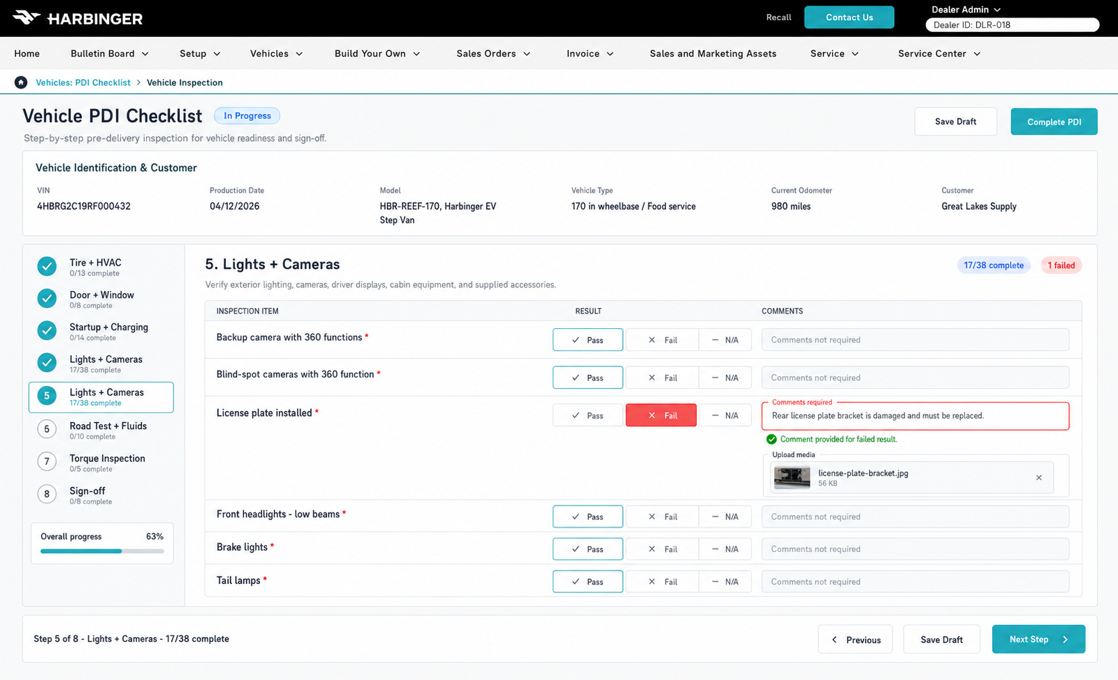Set Backup camera with 360 functions to N/A
Viewport: 1118px width, 680px height.
tap(724, 340)
